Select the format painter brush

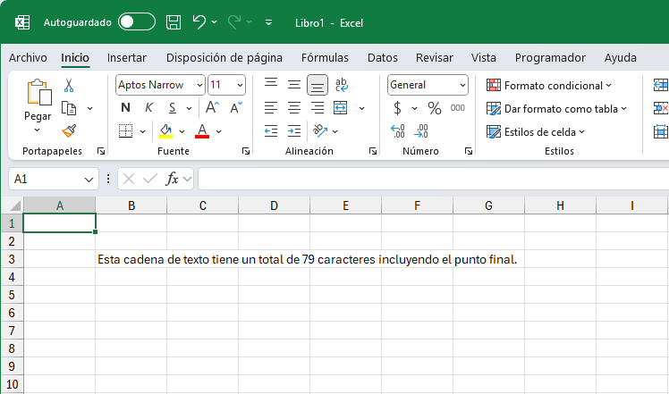click(x=69, y=131)
